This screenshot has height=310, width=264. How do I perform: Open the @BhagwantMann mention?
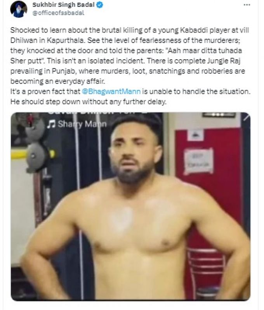(111, 91)
